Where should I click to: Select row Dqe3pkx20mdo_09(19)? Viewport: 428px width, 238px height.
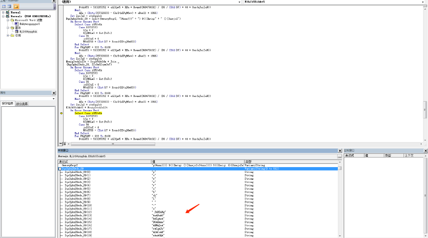click(198, 236)
